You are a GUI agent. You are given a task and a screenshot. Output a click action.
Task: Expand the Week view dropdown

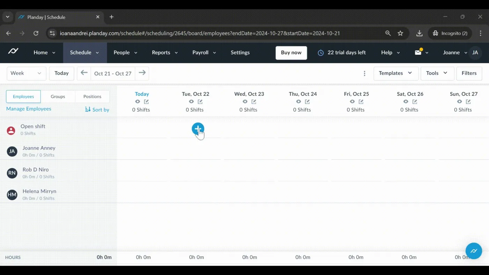click(x=27, y=73)
